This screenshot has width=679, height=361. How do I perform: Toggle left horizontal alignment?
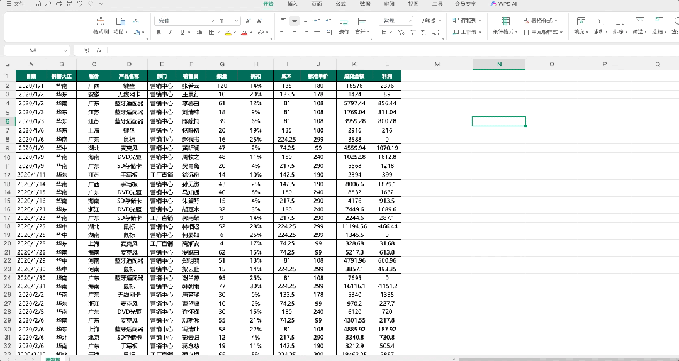(283, 32)
